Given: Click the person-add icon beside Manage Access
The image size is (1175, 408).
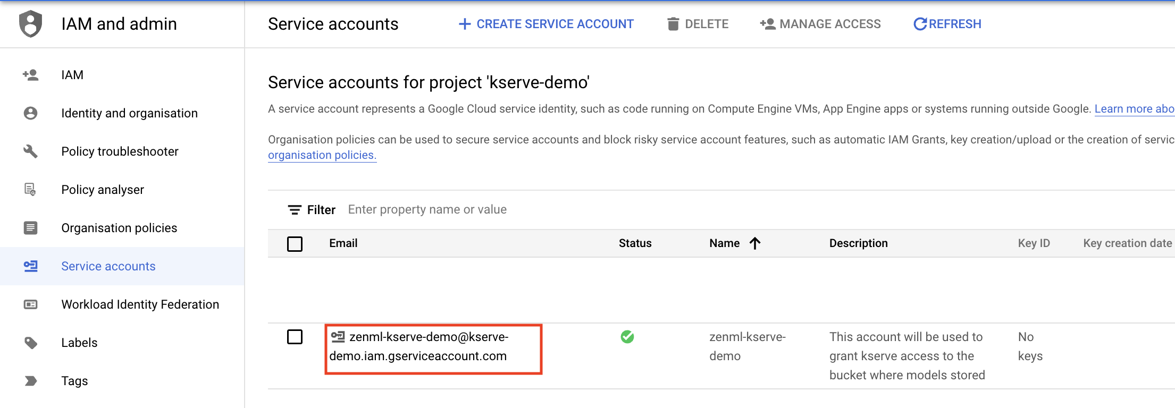Looking at the screenshot, I should coord(767,24).
